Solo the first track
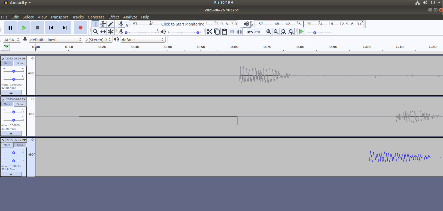Image resolution: width=443 pixels, height=211 pixels. (x=20, y=64)
